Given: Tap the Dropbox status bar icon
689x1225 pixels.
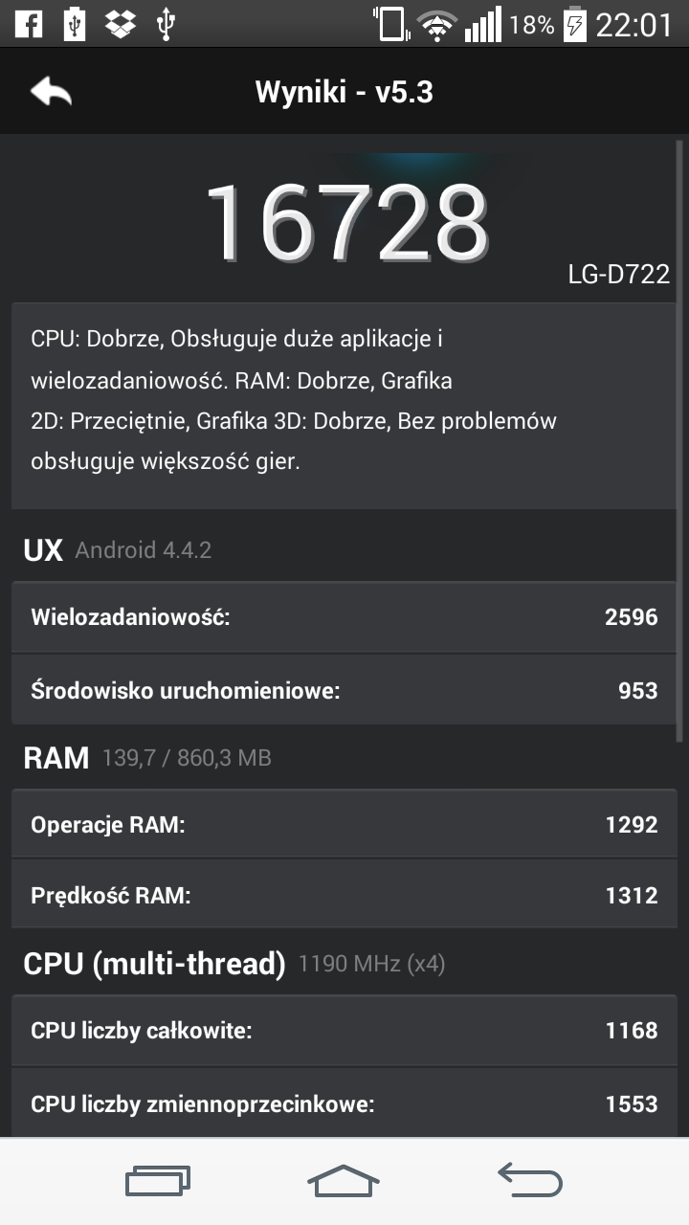Looking at the screenshot, I should (x=119, y=24).
